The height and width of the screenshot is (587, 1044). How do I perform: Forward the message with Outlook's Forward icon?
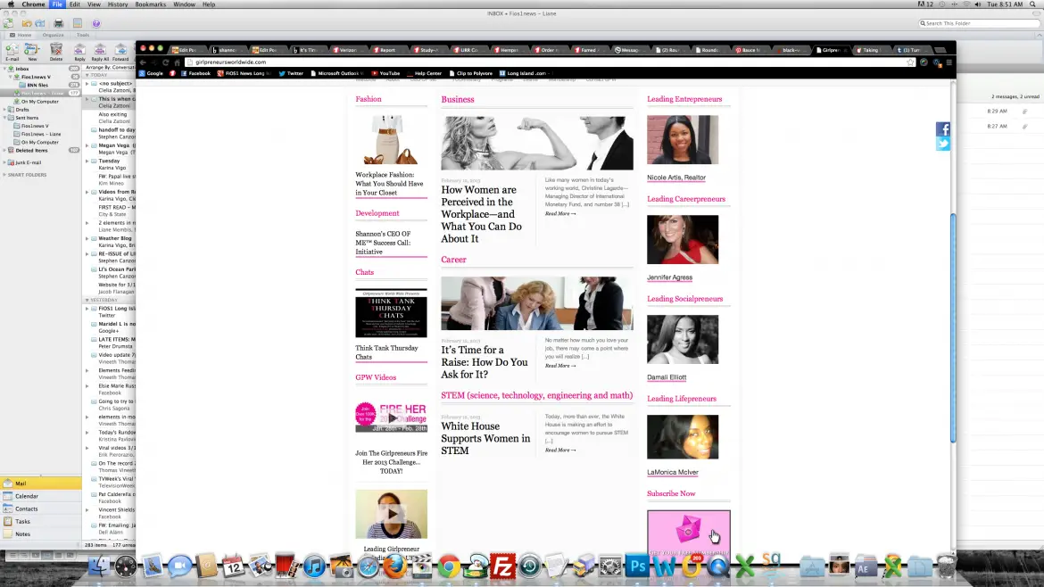pos(120,50)
